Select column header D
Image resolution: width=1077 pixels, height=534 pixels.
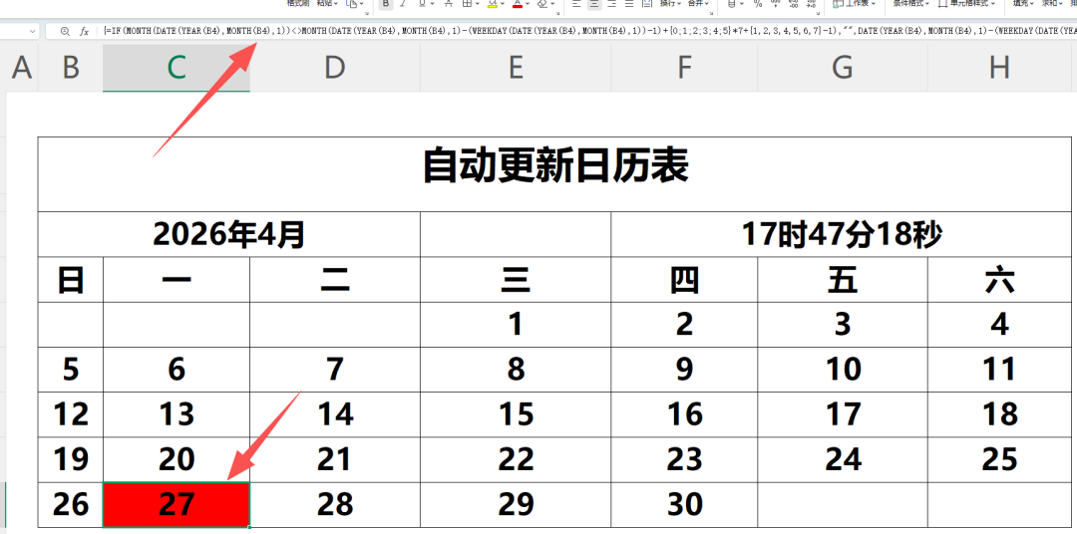point(334,68)
